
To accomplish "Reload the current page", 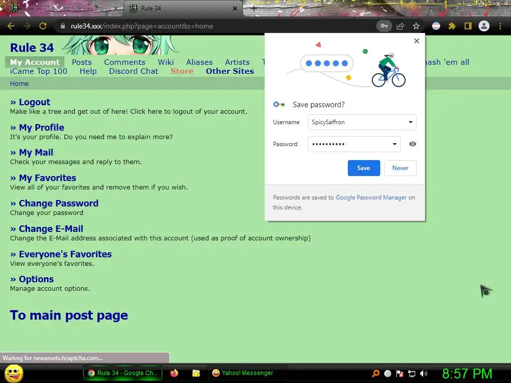I will [x=43, y=26].
